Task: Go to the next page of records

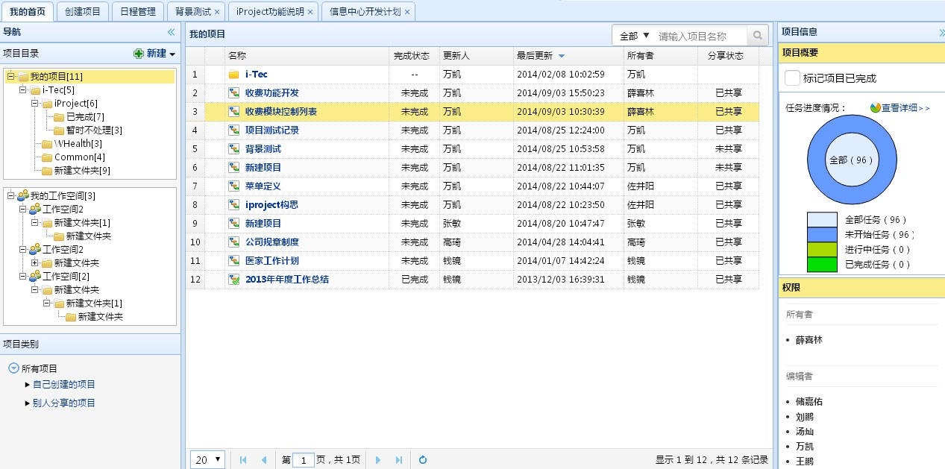Action: [x=378, y=460]
